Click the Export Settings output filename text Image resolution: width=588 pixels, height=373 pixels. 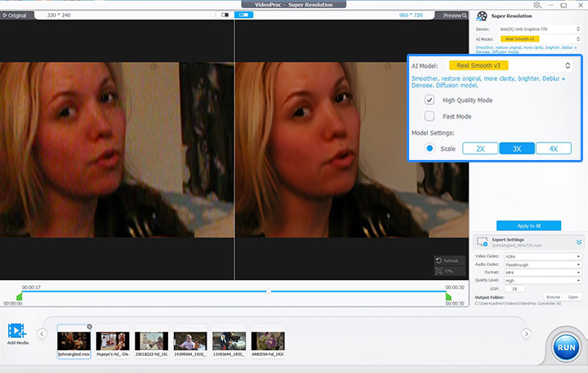coord(517,245)
